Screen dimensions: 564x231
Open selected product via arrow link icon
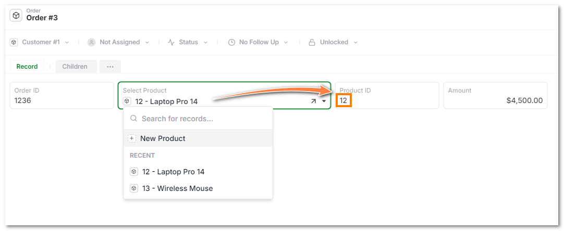pyautogui.click(x=313, y=101)
